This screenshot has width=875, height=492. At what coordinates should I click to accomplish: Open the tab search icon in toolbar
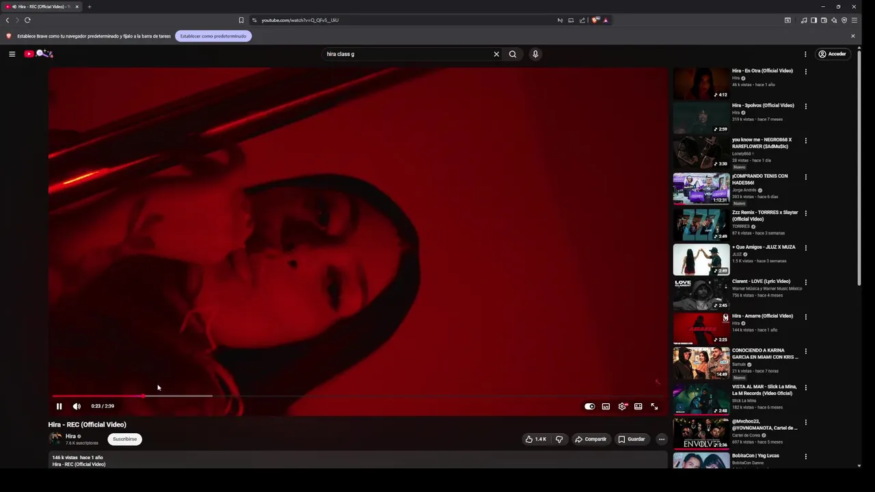(787, 20)
